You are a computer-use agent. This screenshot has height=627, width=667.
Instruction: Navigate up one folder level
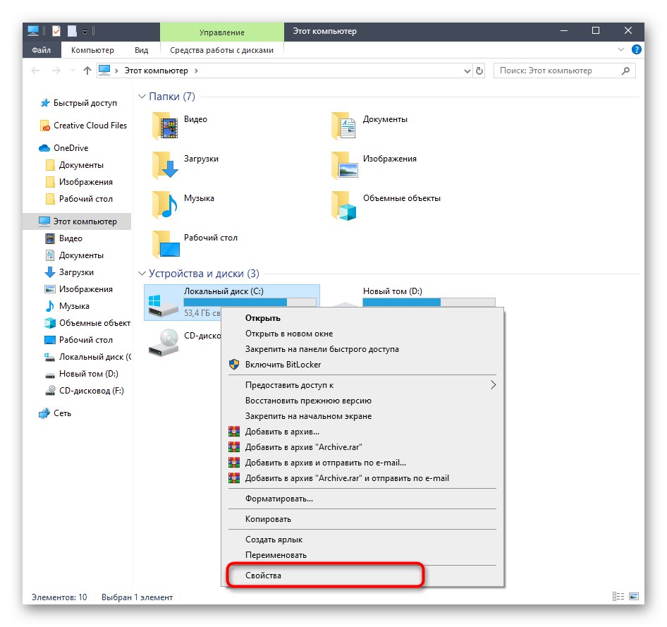[86, 70]
